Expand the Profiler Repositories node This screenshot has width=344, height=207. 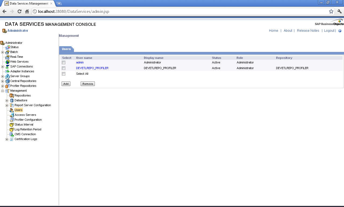click(2, 86)
